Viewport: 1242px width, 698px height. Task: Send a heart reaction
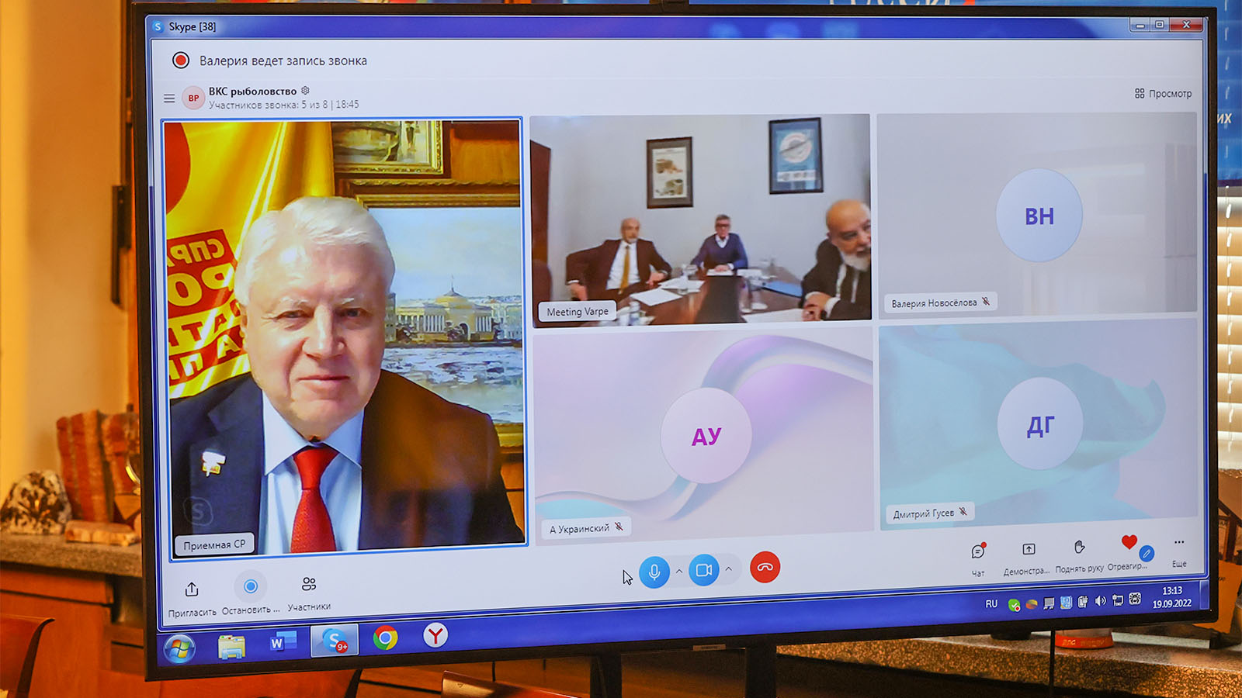pos(1129,544)
